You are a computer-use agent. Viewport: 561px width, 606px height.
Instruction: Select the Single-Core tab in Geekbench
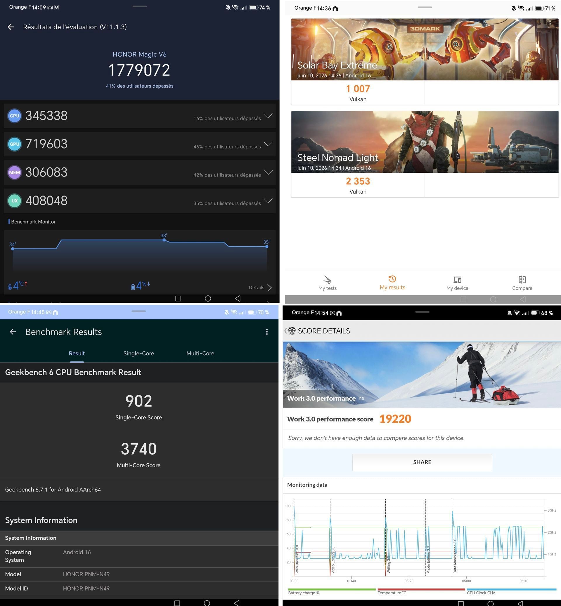139,353
